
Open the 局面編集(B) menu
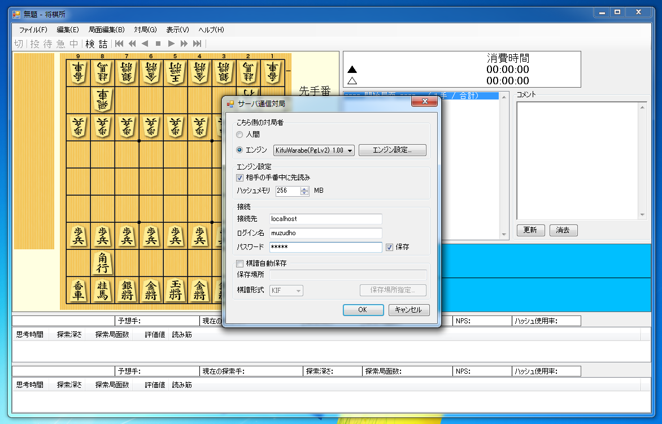point(106,29)
